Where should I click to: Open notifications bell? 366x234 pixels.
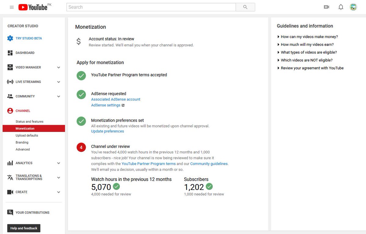point(341,7)
